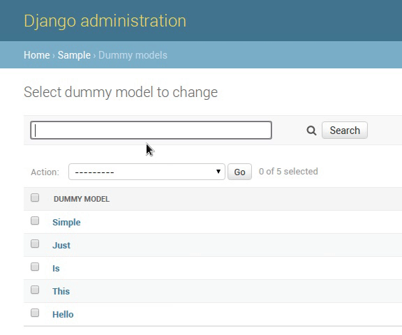Screen dimensions: 402x335
Task: Select the checkbox for the Is row
Action: tap(35, 267)
